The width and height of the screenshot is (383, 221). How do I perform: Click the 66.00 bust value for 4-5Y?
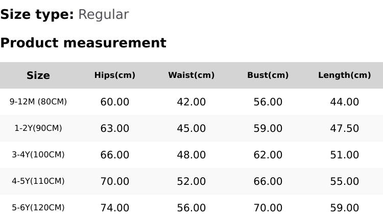268,181
